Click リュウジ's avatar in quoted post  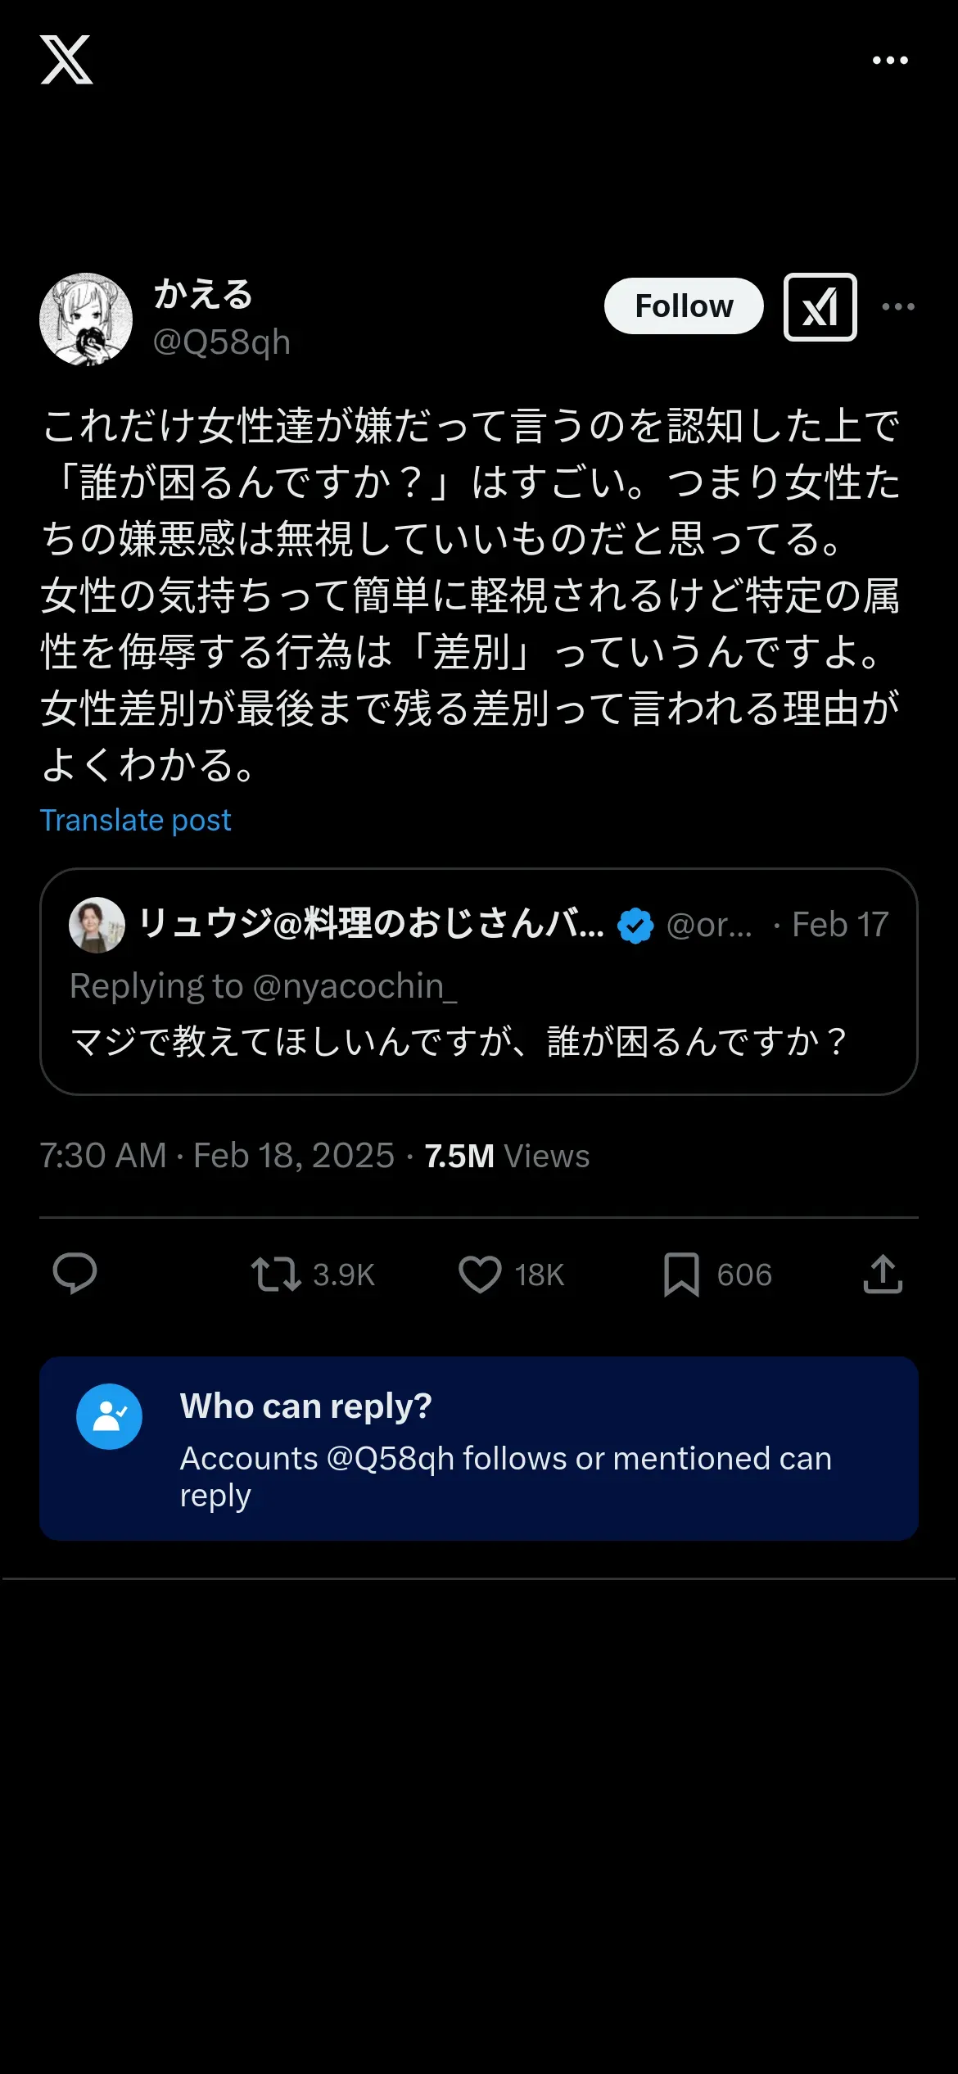point(97,925)
